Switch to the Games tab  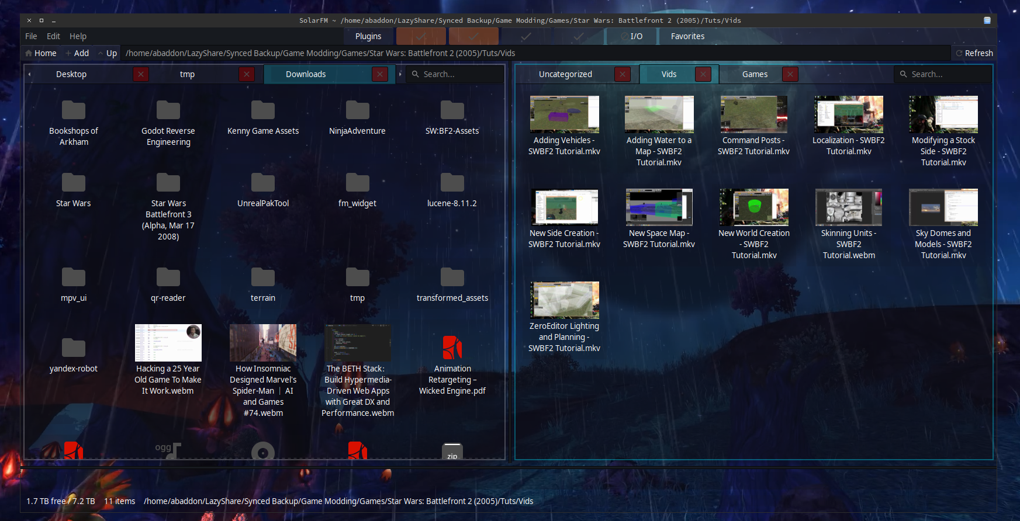click(x=755, y=74)
